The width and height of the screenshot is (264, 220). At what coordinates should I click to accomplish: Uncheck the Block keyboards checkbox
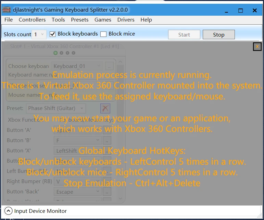[52, 34]
